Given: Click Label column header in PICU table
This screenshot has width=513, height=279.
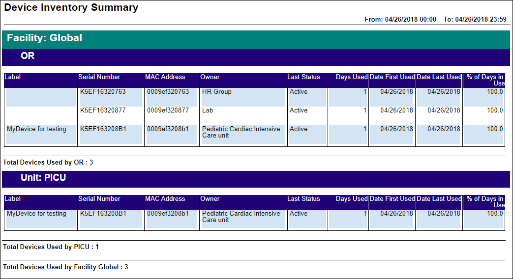Looking at the screenshot, I should pyautogui.click(x=12, y=198).
